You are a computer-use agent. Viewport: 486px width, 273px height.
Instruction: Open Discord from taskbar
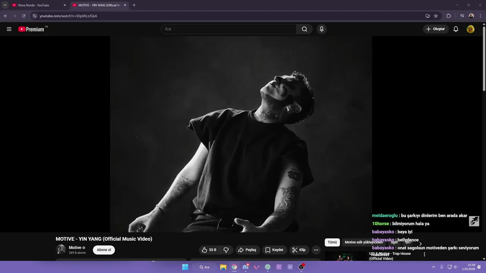[246, 267]
